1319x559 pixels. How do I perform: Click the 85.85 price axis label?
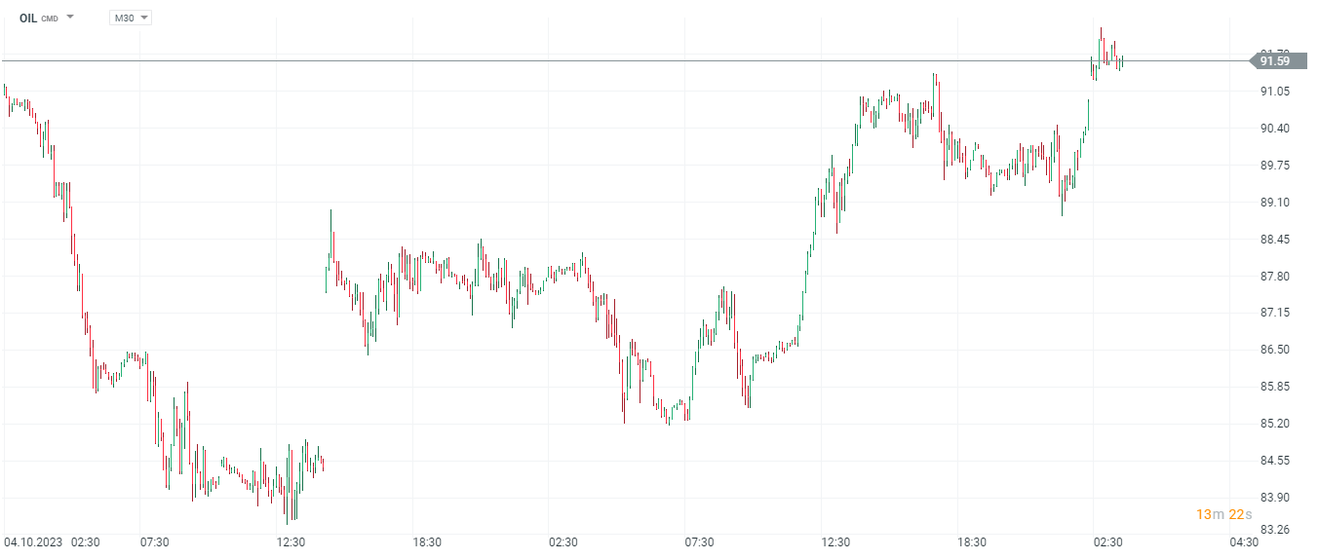click(x=1274, y=387)
